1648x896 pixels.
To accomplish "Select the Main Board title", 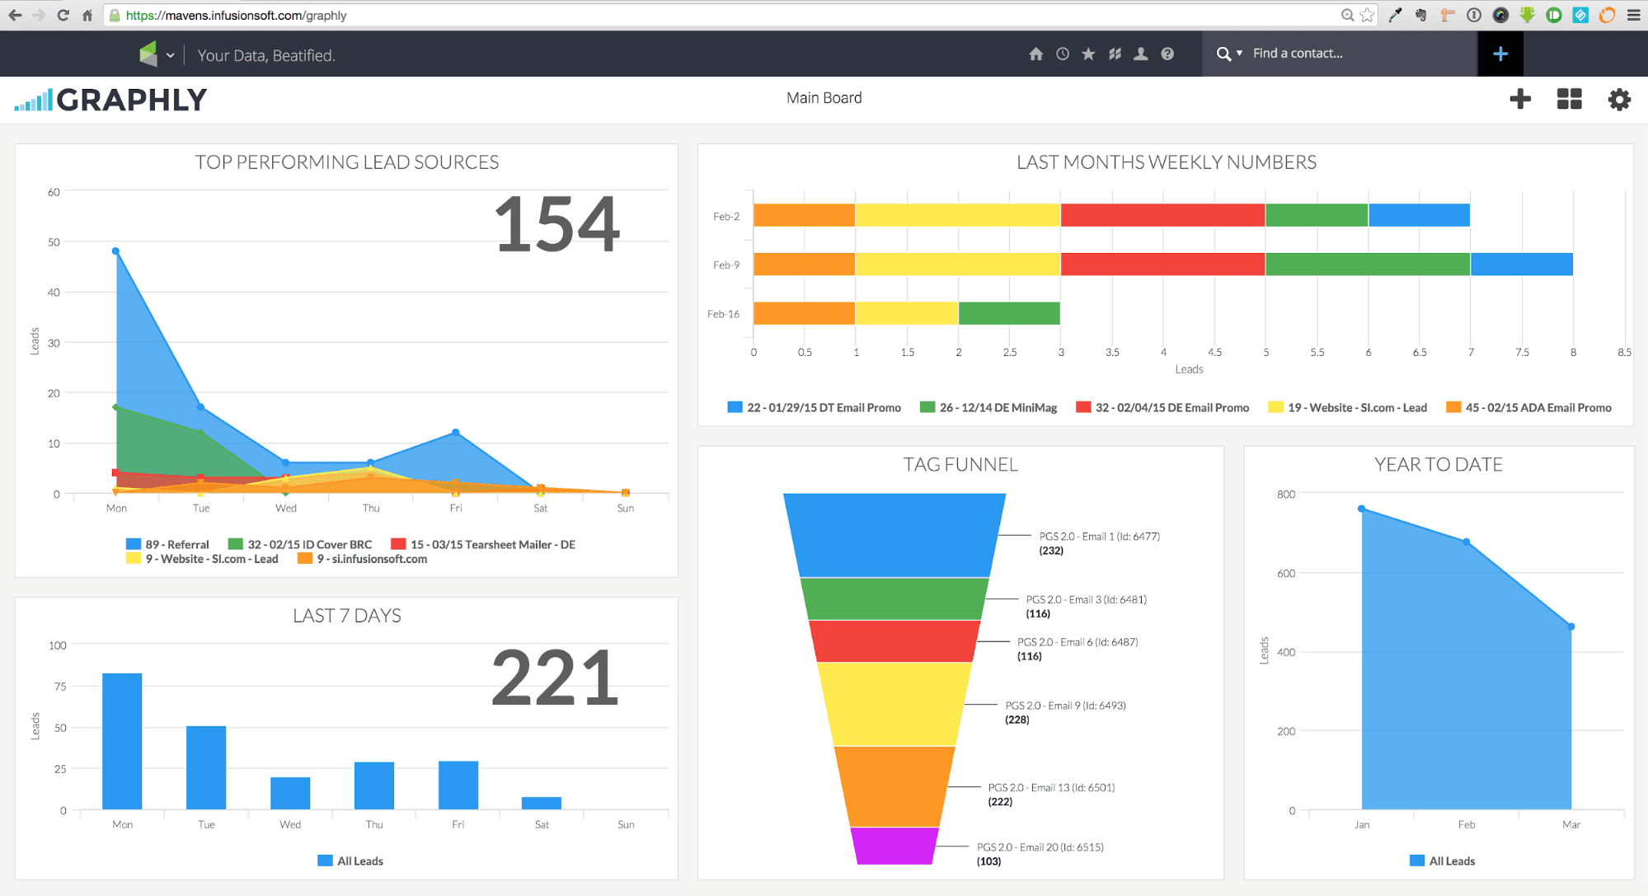I will 824,97.
